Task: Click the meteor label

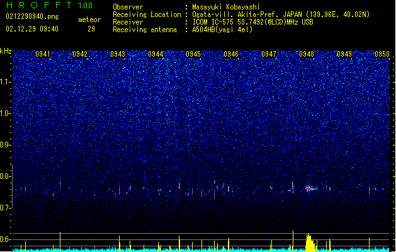Action: point(89,20)
